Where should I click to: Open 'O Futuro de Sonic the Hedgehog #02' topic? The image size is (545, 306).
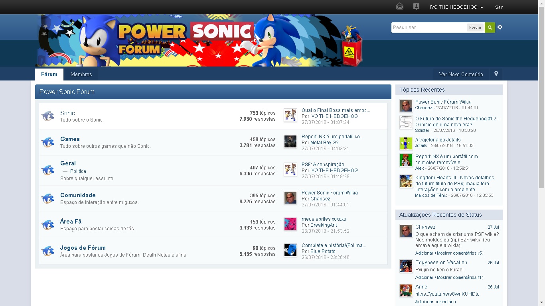pyautogui.click(x=457, y=122)
